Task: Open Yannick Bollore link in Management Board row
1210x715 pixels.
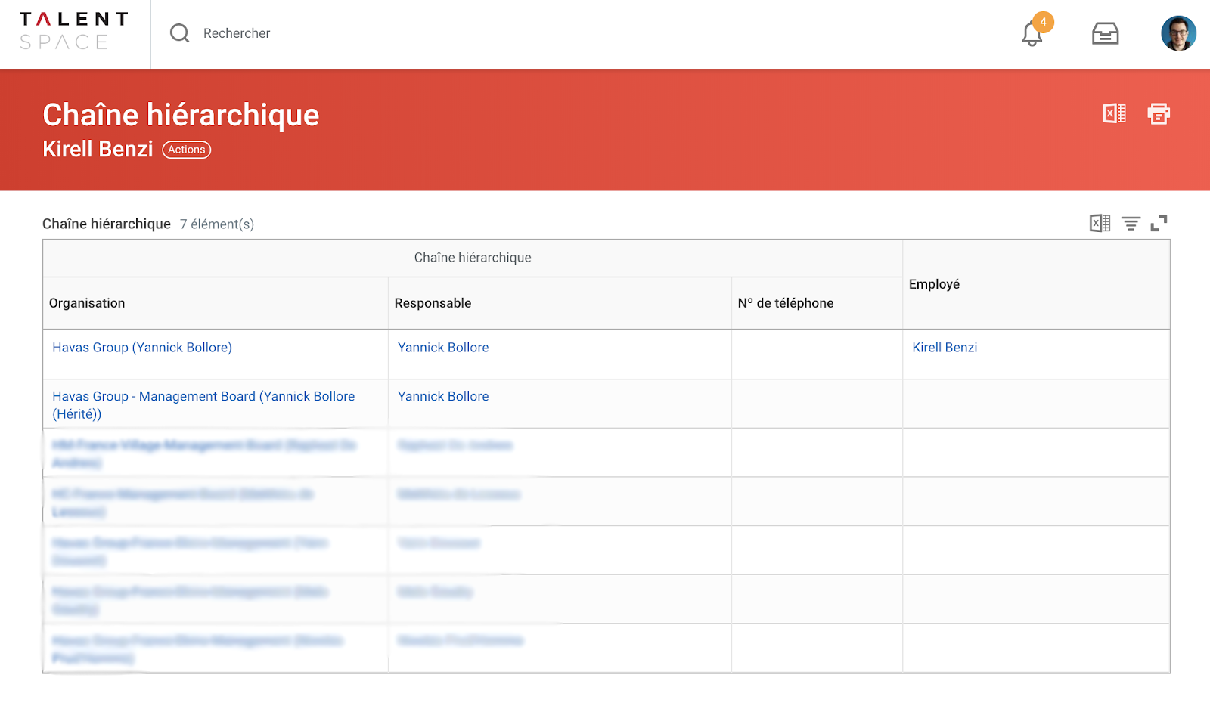Action: (x=443, y=396)
